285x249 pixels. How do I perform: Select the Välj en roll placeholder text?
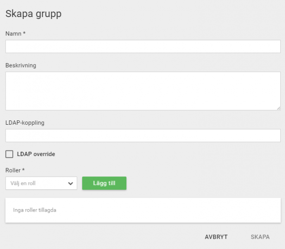pyautogui.click(x=23, y=183)
